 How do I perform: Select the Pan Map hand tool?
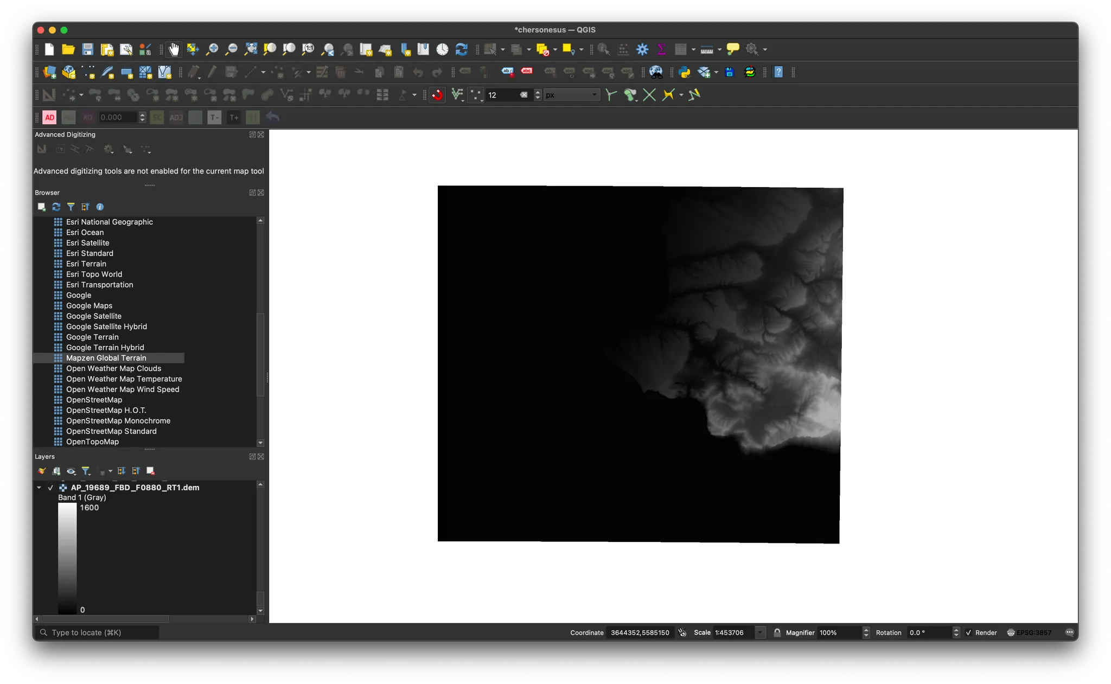coord(174,49)
